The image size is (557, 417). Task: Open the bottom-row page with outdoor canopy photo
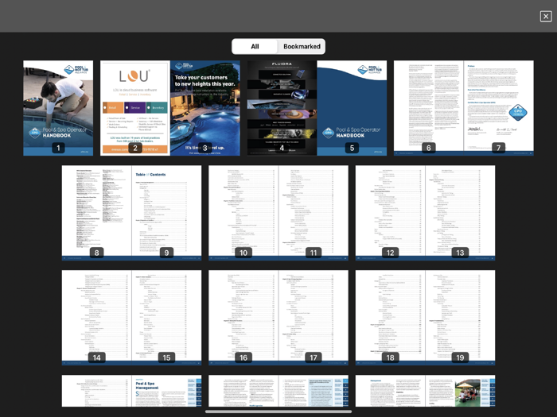click(x=461, y=391)
